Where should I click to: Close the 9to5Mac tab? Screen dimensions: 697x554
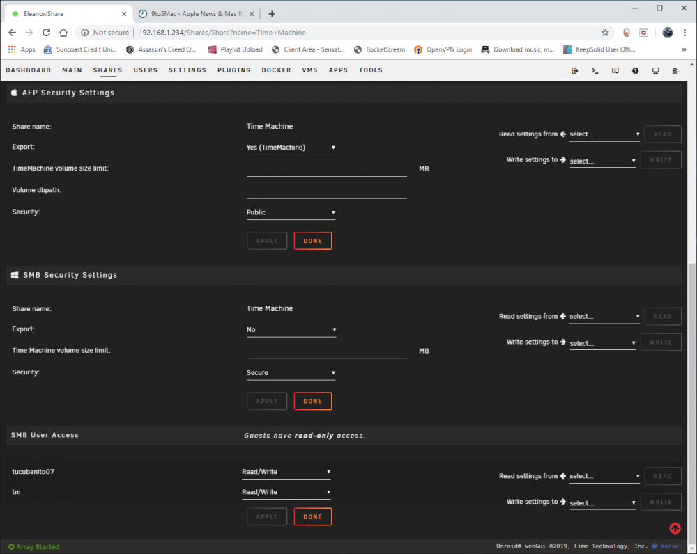(x=252, y=14)
